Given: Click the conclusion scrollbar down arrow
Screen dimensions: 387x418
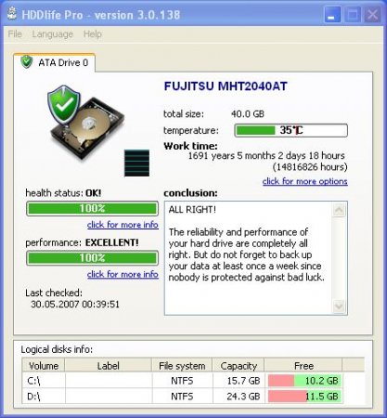Looking at the screenshot, I should tap(339, 307).
